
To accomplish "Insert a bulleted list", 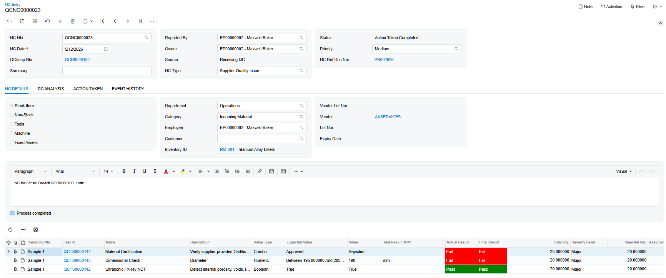I will tap(227, 171).
